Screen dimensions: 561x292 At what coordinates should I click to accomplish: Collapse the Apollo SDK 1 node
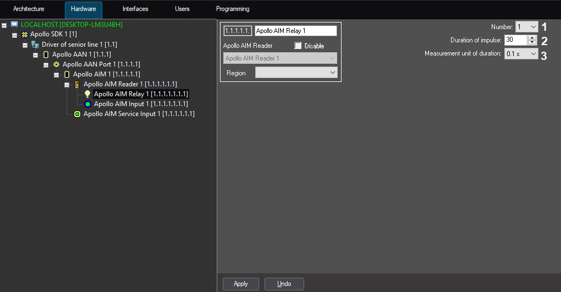(15, 35)
